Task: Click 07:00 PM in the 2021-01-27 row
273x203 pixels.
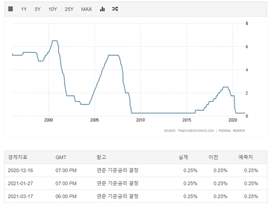Action: (66, 183)
